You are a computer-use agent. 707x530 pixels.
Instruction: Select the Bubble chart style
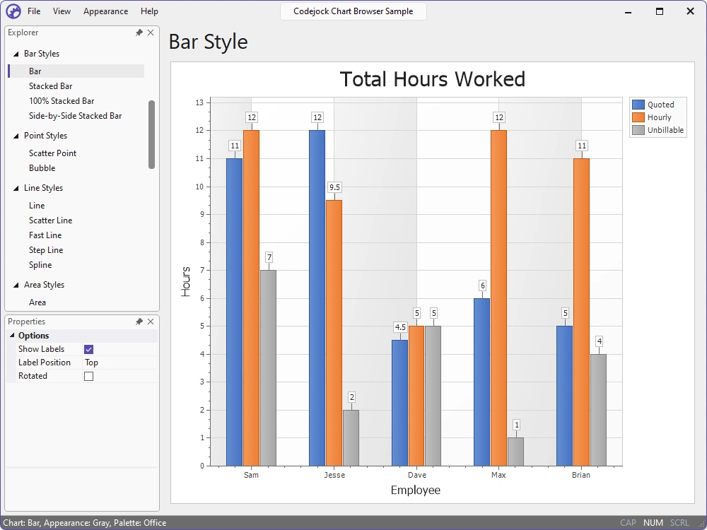(x=42, y=168)
